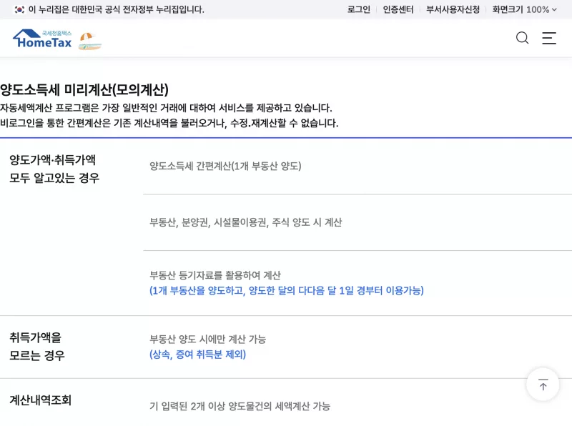Click the sentence starting 비로그인을 통한 간편계산은
572x426 pixels.
(x=169, y=123)
